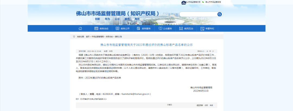Go to 首页 in breadcrumb

pos(88,37)
